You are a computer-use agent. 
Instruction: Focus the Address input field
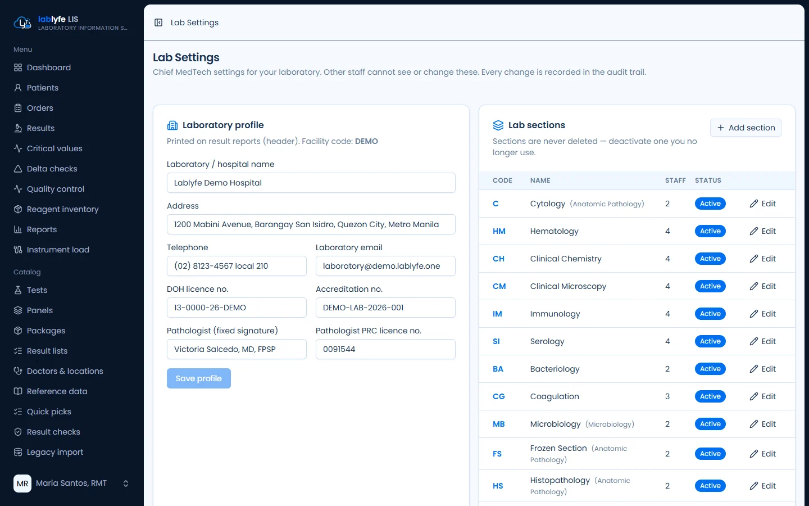point(311,224)
